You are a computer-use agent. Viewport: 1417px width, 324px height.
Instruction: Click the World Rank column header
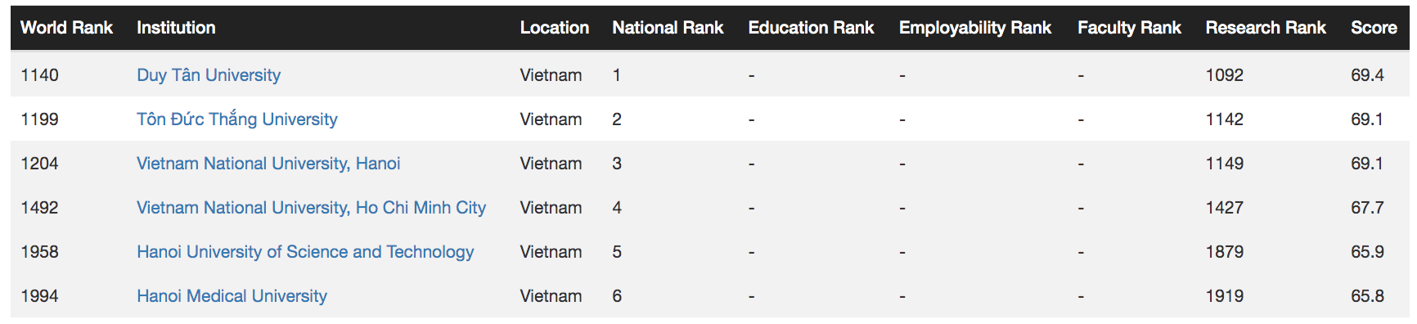pyautogui.click(x=66, y=28)
